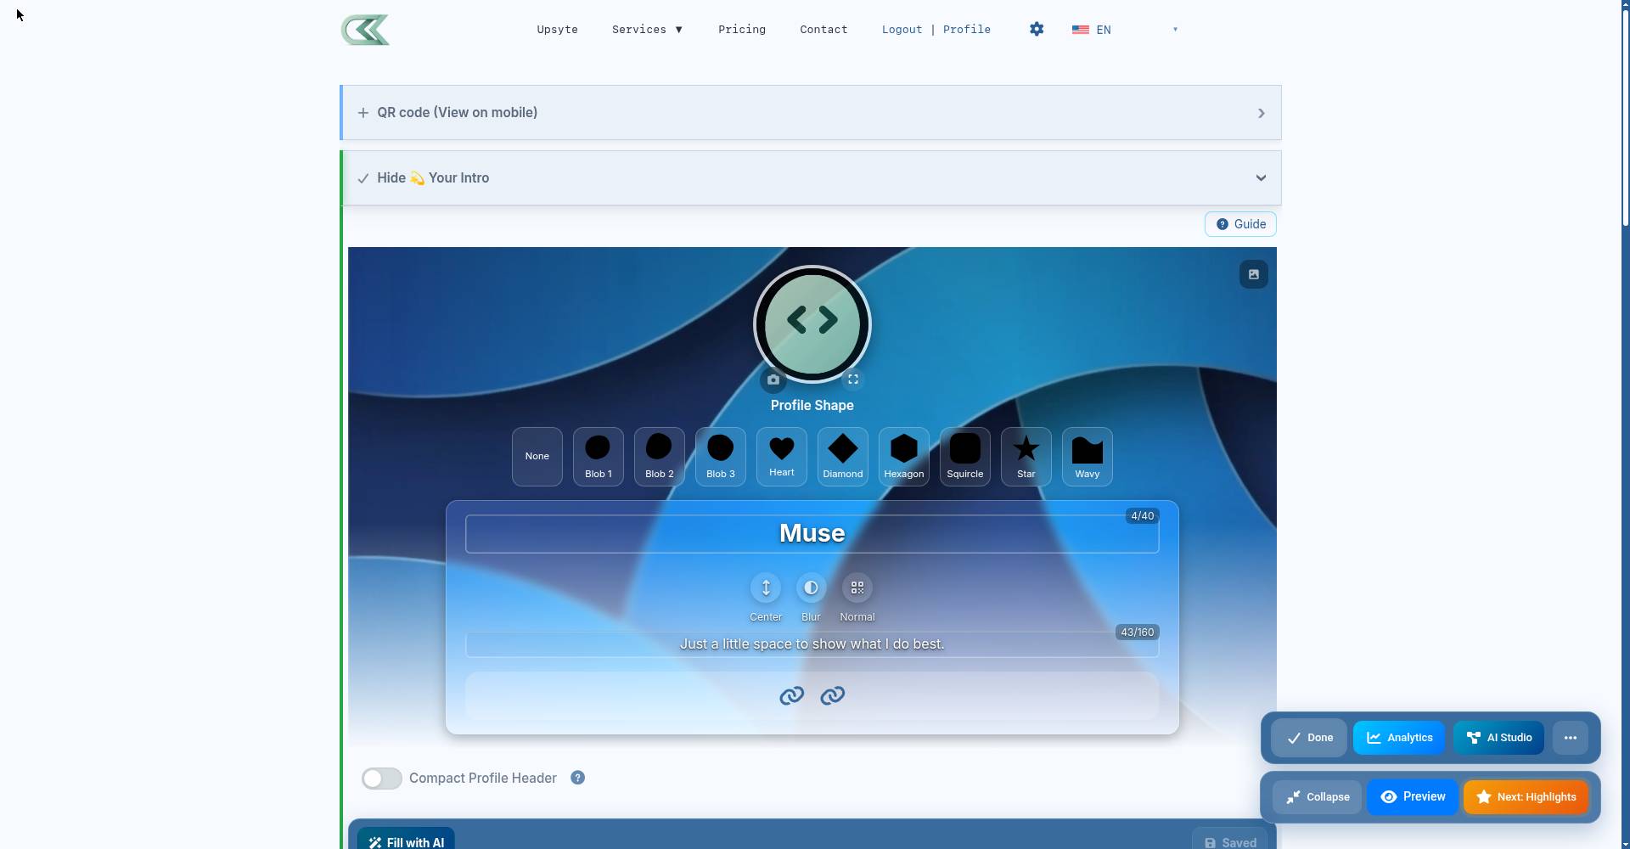This screenshot has width=1630, height=849.
Task: Select None profile shape option
Action: pos(537,457)
